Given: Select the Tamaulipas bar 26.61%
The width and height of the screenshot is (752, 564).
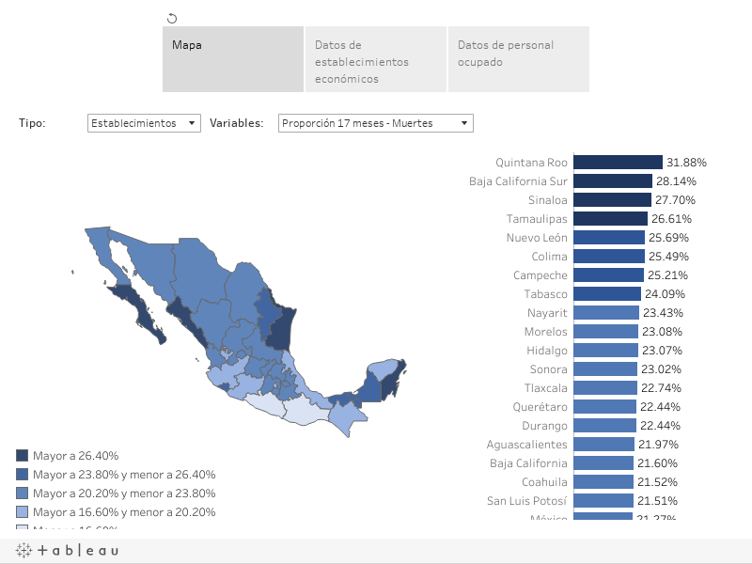Looking at the screenshot, I should [609, 219].
